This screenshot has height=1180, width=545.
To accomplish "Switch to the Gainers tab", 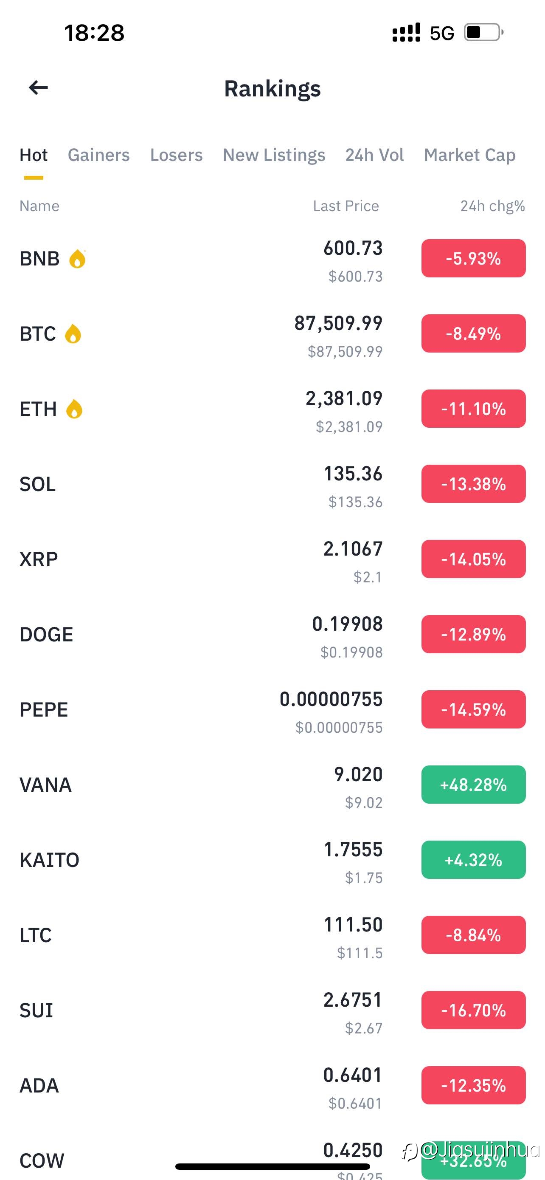I will [99, 155].
